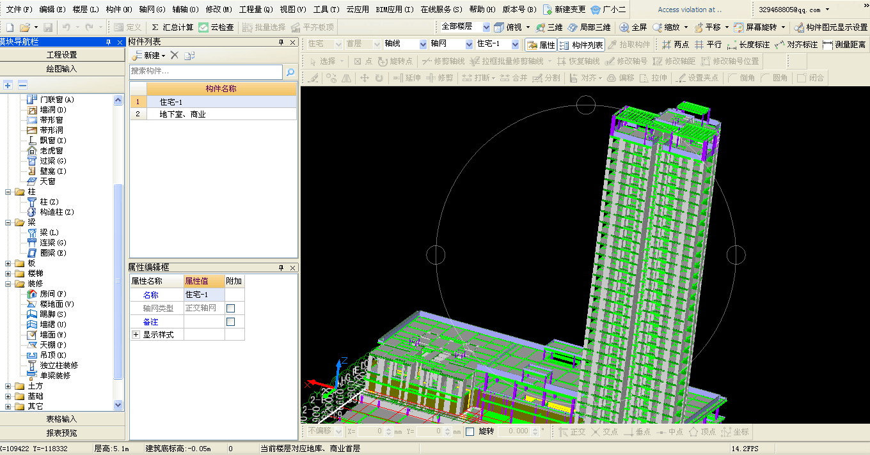Expand the 土方 folder in tree
Image resolution: width=870 pixels, height=455 pixels.
pos(8,386)
